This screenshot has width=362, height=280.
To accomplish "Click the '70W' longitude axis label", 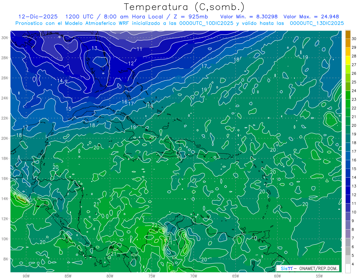I will (194, 276).
